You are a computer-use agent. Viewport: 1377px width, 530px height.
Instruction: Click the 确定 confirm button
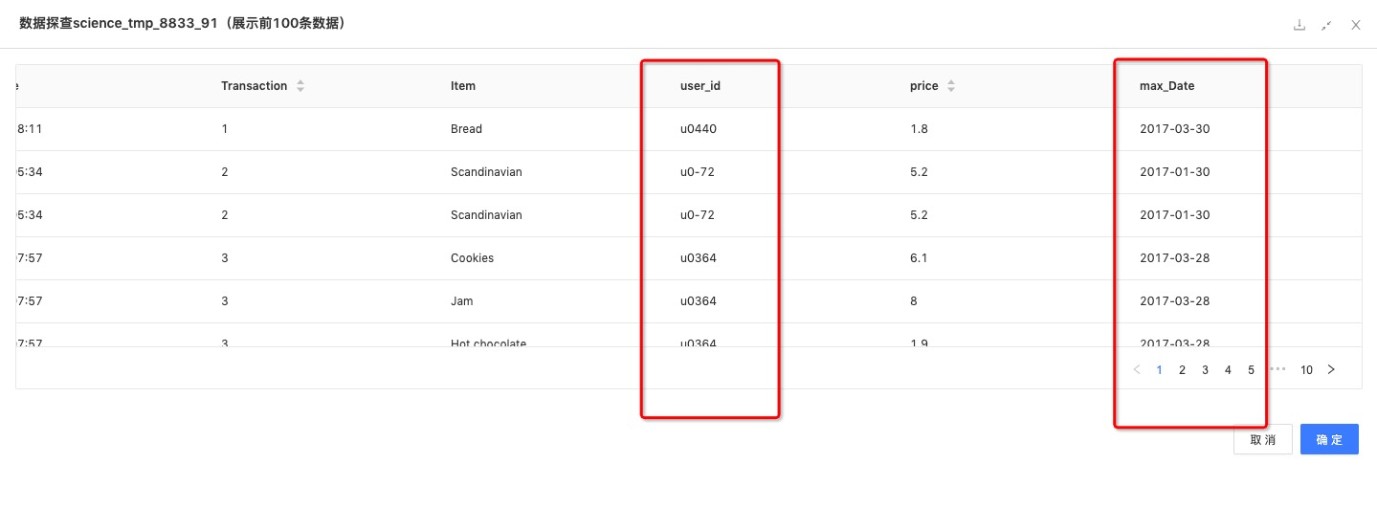(x=1329, y=439)
